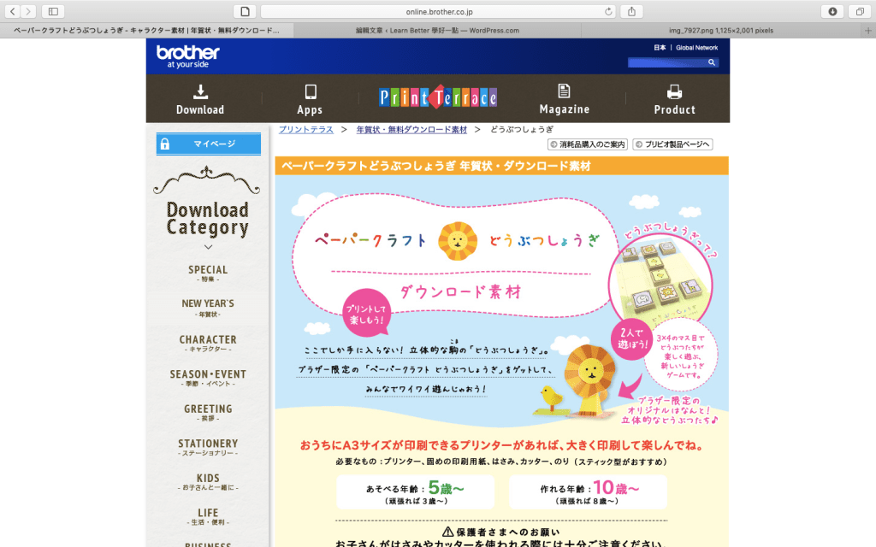This screenshot has height=547, width=876.
Task: Click the Brother logo at top left
Action: pos(188,56)
